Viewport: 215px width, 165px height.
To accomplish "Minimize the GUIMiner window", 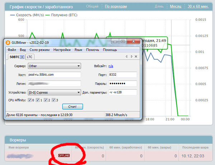I will coord(115,41).
